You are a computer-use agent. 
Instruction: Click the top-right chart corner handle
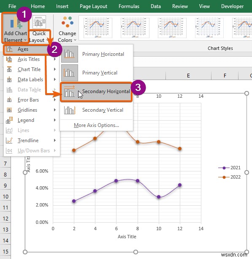pos(247,94)
